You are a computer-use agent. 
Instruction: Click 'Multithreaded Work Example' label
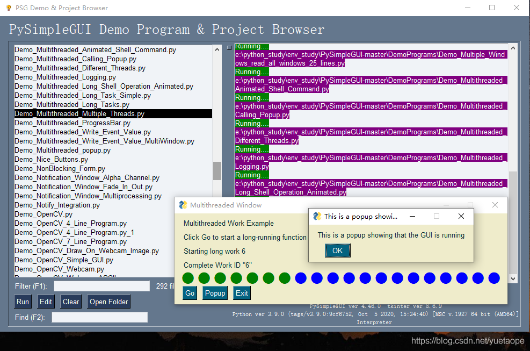(229, 224)
